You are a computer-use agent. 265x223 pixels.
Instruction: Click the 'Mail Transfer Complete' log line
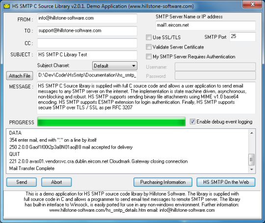32,168
